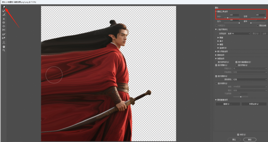268x142 pixels.
Task: Expand the 鼻子 (nose) group
Action: click(218, 41)
